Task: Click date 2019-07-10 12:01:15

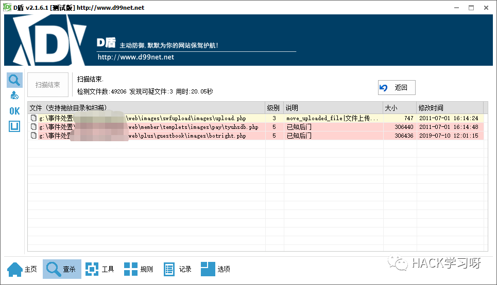Action: pyautogui.click(x=449, y=136)
